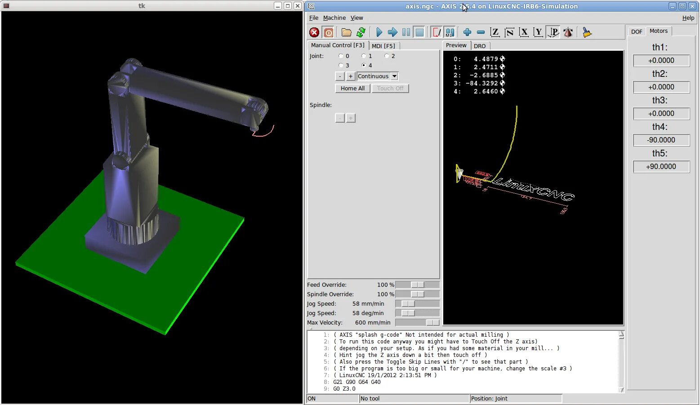This screenshot has width=700, height=405.
Task: Adjust Jog Speed deg/min slider
Action: pos(417,313)
